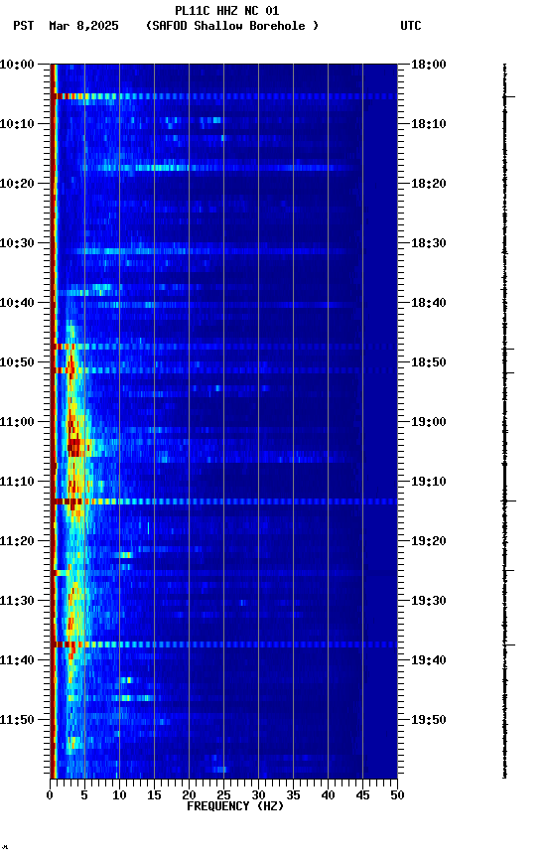Click the FREQUENCY (HZ) axis label
This screenshot has height=858, width=548.
(x=235, y=806)
